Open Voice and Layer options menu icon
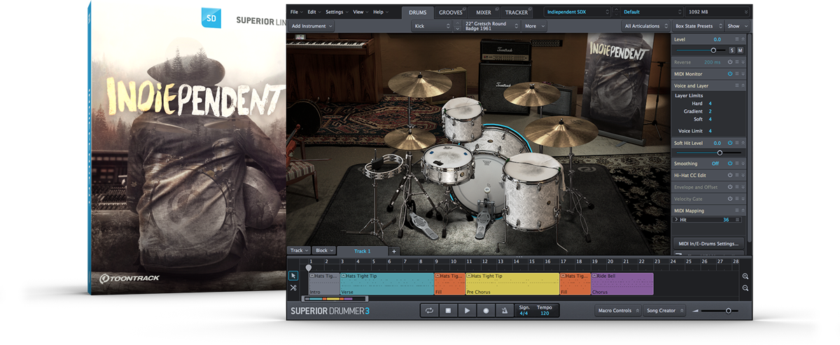The height and width of the screenshot is (345, 840). pyautogui.click(x=736, y=85)
